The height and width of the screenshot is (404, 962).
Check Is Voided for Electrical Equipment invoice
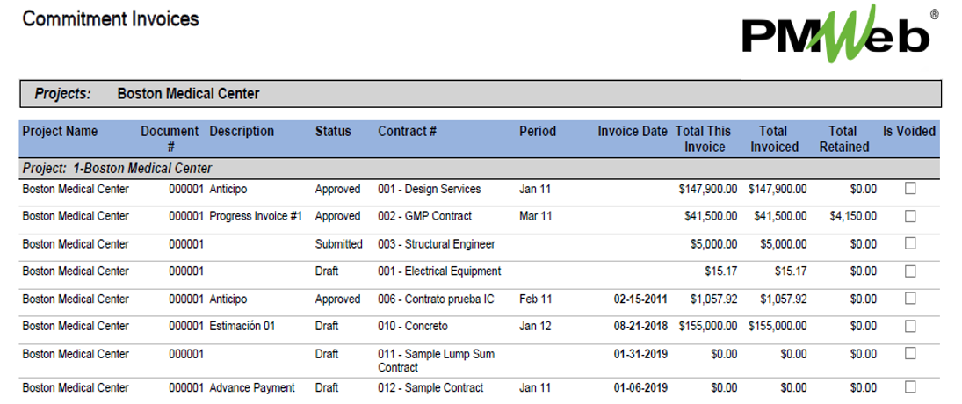pos(910,271)
